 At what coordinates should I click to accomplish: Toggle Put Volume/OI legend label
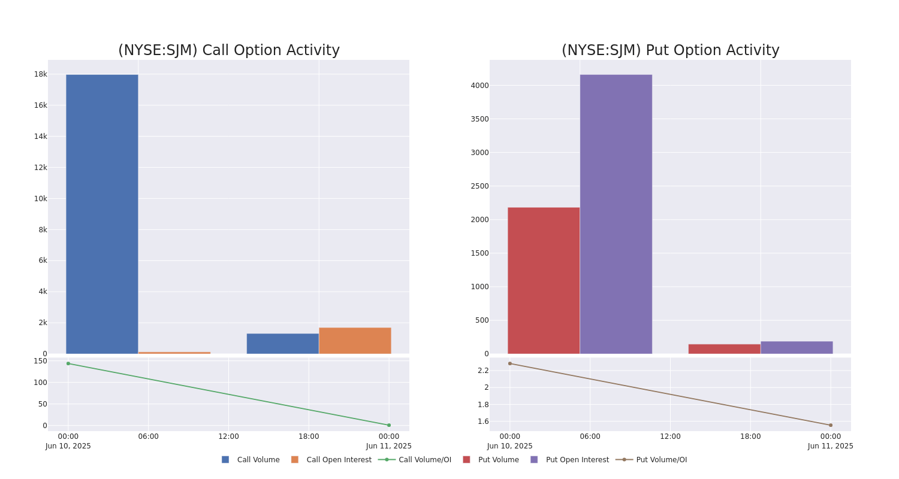coord(662,460)
